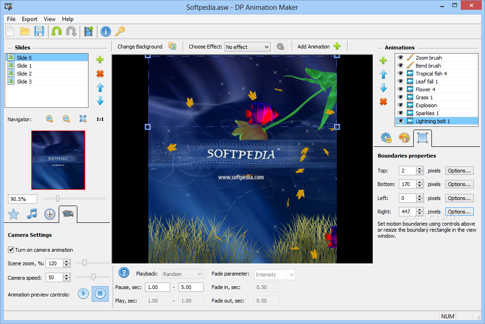
Task: Open the Fade parameter Intensity dropdown
Action: [x=275, y=275]
